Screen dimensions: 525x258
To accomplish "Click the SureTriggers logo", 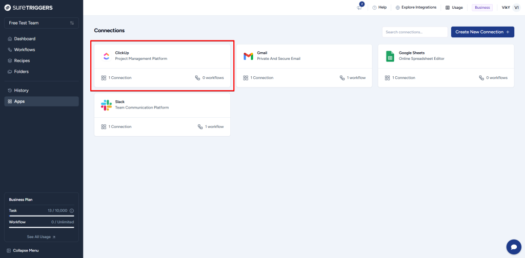I will pyautogui.click(x=29, y=8).
